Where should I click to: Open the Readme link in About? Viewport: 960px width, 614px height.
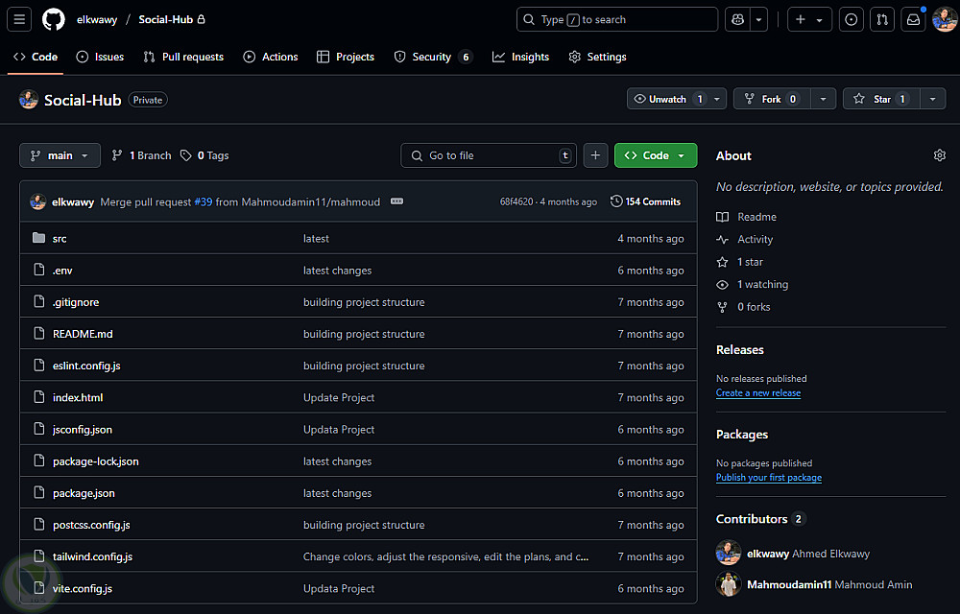coord(746,217)
